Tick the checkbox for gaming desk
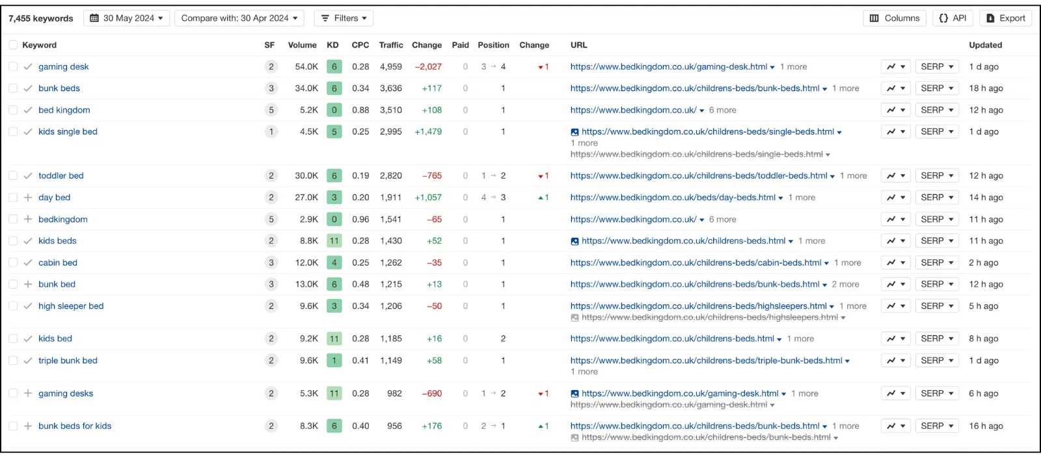 (13, 66)
